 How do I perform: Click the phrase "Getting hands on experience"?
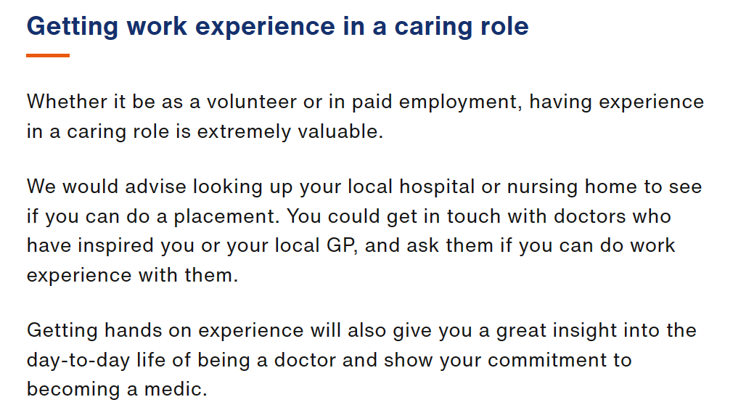pos(165,331)
